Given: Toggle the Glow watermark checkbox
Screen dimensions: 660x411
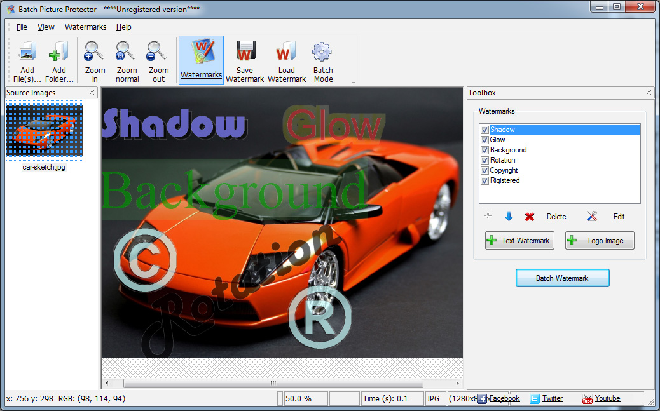Looking at the screenshot, I should 485,140.
